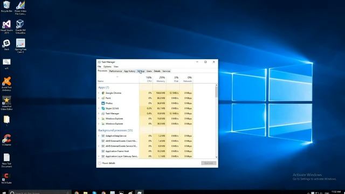Expand the AdaptiveSleepService background process
The image size is (345, 194).
pyautogui.click(x=99, y=136)
